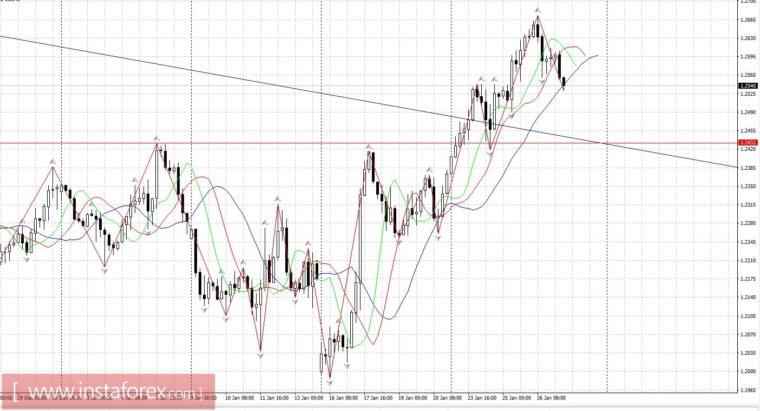Click the 1.2350 price axis label
The image size is (760, 411).
[748, 187]
